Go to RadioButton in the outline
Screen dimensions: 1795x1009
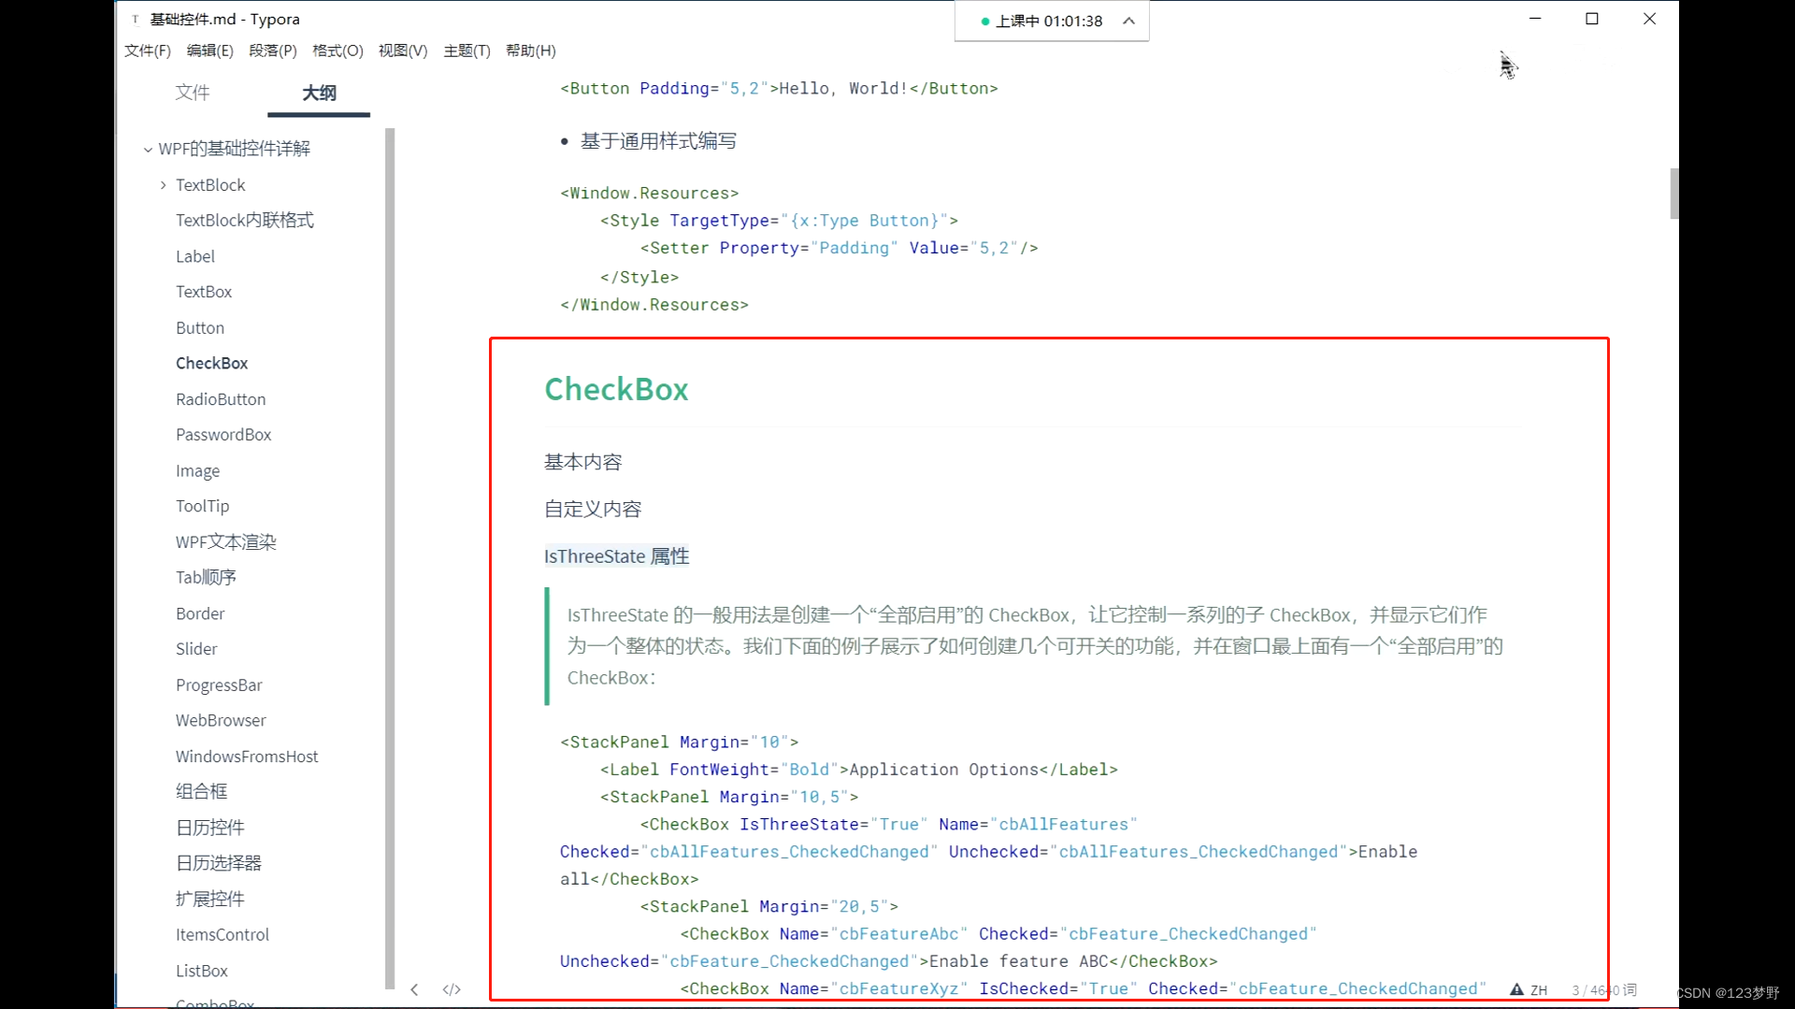[221, 399]
